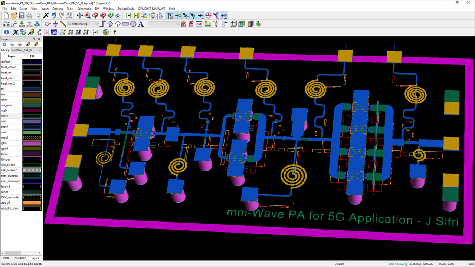
Task: Click the met1 layer fill swatch
Action: pos(32,116)
